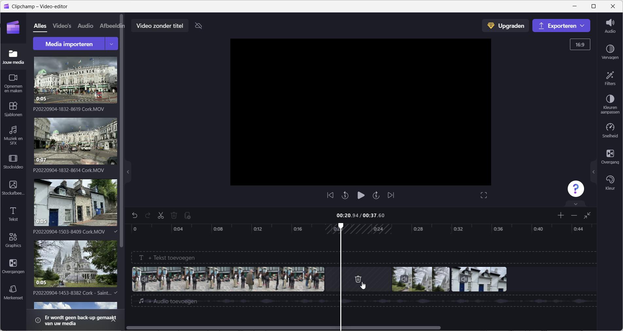
Task: Mute audio on the first timeline clip
Action: pyautogui.click(x=144, y=279)
